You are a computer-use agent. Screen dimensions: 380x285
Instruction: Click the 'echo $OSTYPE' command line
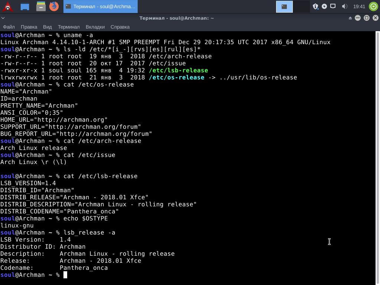[x=86, y=218]
